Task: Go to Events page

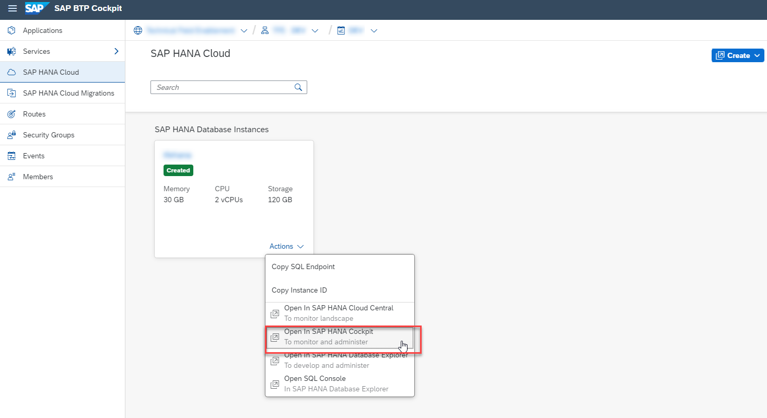Action: coord(62,156)
